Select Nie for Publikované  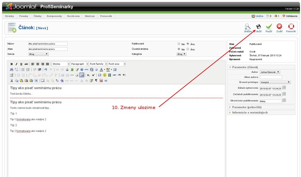[x=179, y=44]
